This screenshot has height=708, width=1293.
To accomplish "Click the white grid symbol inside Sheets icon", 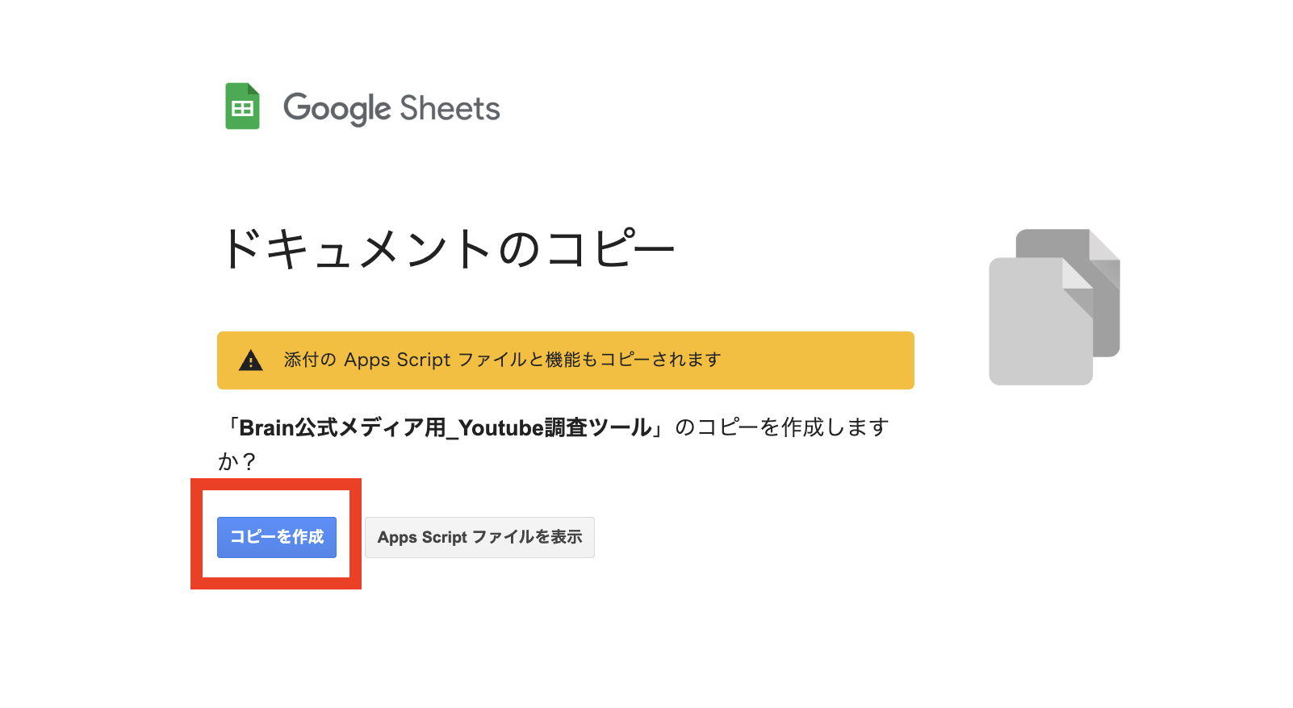I will pos(242,109).
